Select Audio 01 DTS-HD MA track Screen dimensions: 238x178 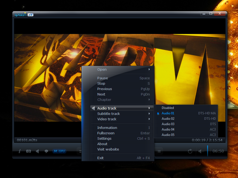pos(186,113)
